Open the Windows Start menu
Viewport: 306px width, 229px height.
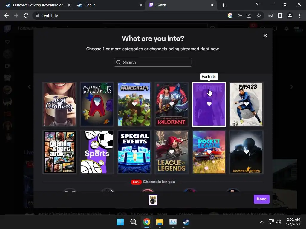click(120, 222)
